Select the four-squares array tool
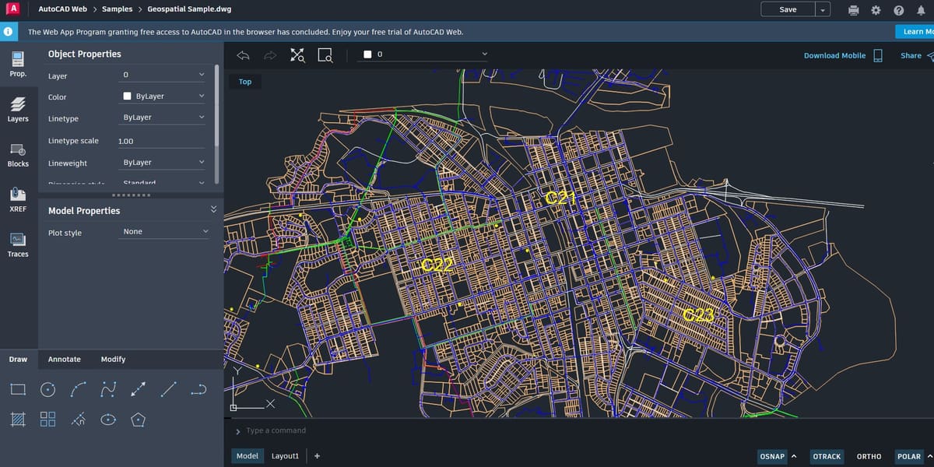 (x=48, y=420)
